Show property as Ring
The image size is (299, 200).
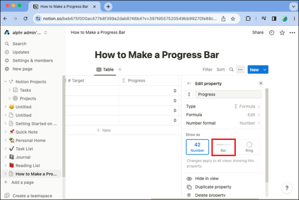click(x=249, y=147)
